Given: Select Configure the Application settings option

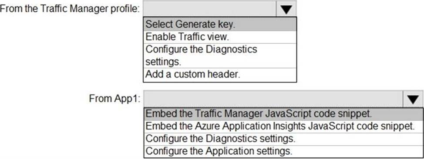Looking at the screenshot, I should [283, 152].
